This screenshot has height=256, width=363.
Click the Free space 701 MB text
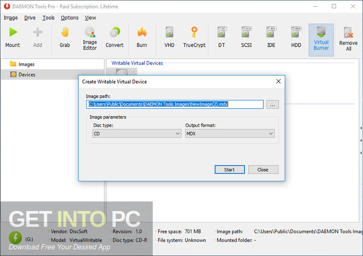point(179,232)
